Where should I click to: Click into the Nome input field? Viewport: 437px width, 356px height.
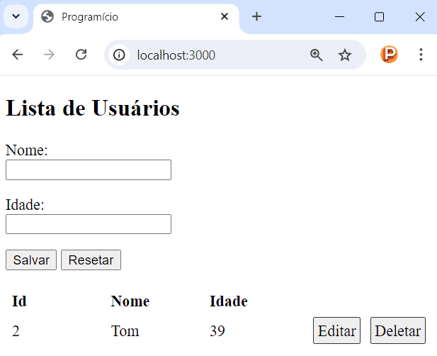point(89,170)
